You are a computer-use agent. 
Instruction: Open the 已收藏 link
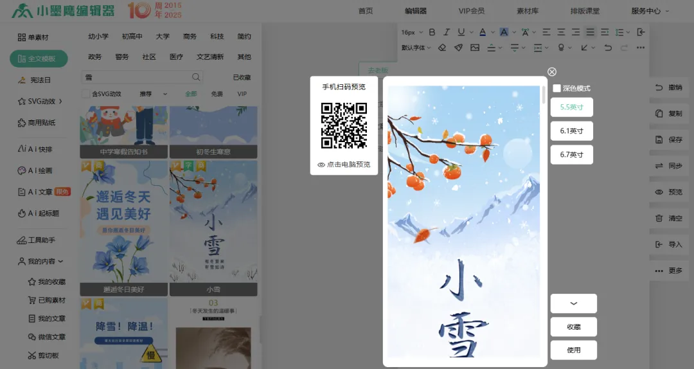click(242, 77)
